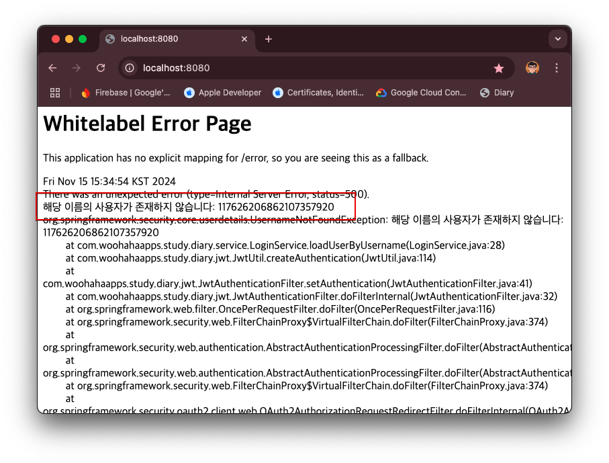View site information icon in address bar
The image size is (609, 463).
click(x=130, y=68)
